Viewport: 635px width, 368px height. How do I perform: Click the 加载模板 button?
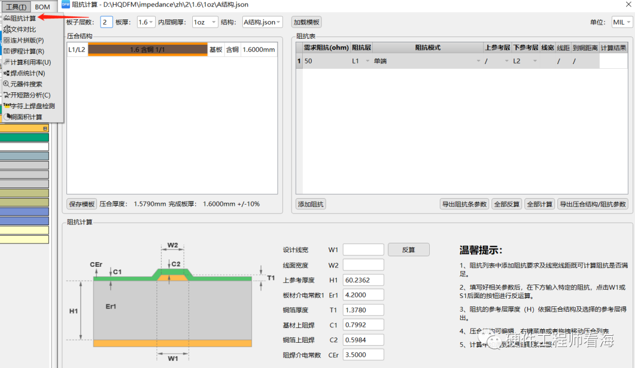click(306, 22)
